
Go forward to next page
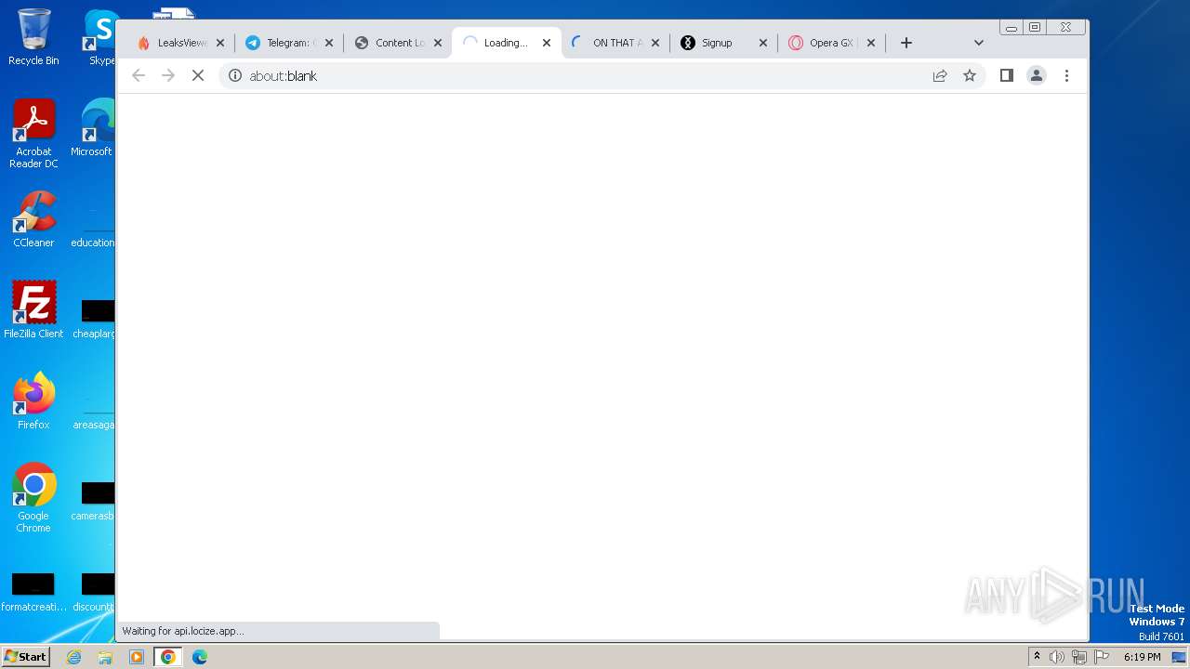168,75
